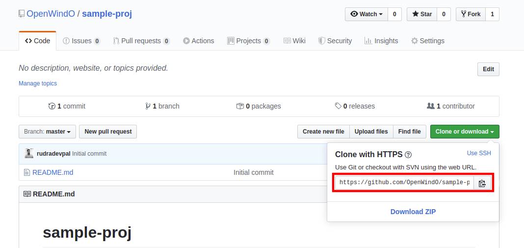Open the Projects tab

point(249,41)
